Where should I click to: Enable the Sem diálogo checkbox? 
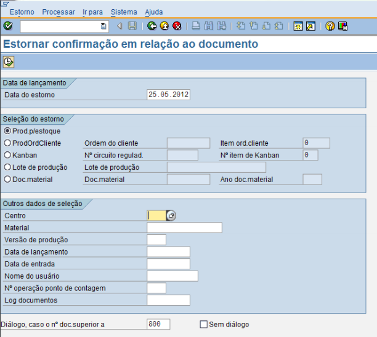pyautogui.click(x=204, y=324)
